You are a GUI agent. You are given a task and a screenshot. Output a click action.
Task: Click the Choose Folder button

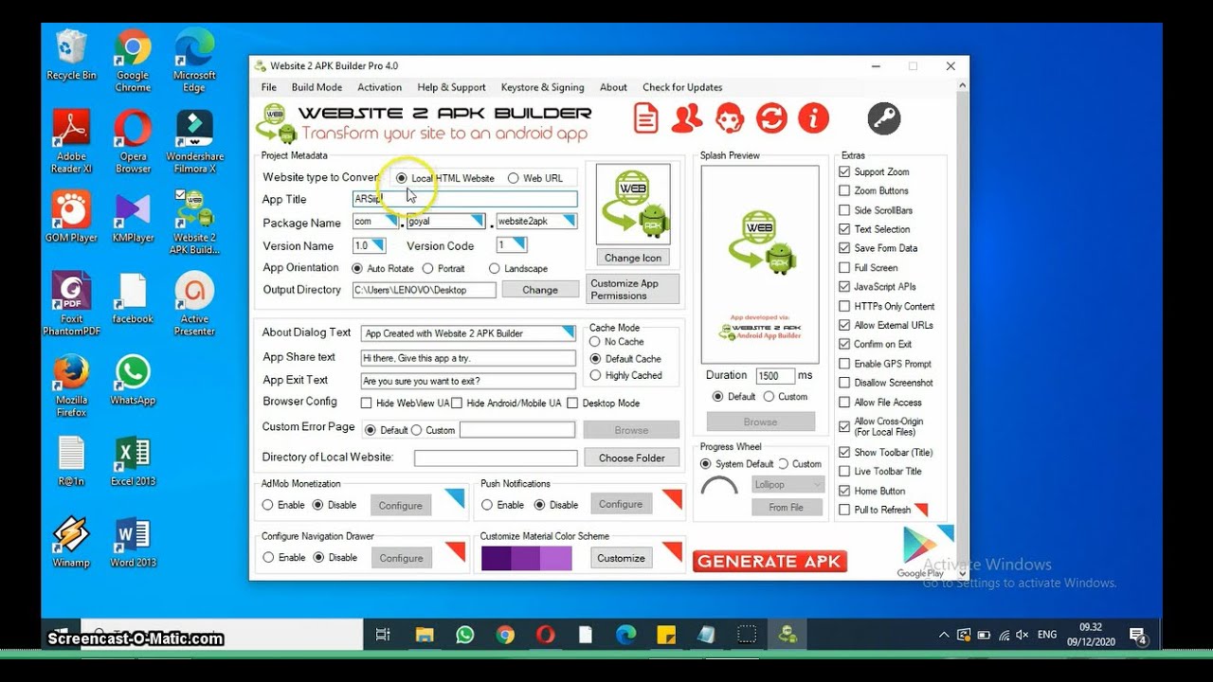point(632,458)
